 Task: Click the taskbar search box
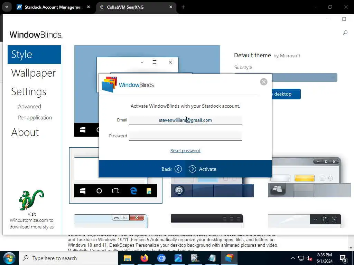pyautogui.click(x=68, y=258)
